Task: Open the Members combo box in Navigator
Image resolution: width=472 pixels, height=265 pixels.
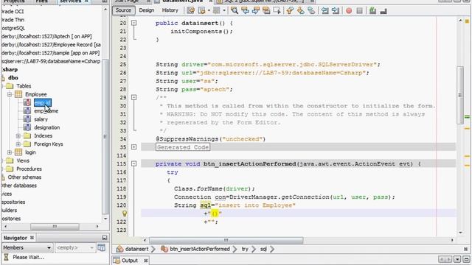Action: click(x=27, y=247)
